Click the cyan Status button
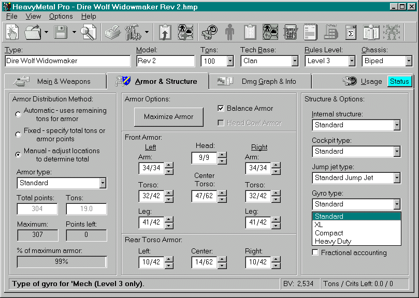 [399, 81]
